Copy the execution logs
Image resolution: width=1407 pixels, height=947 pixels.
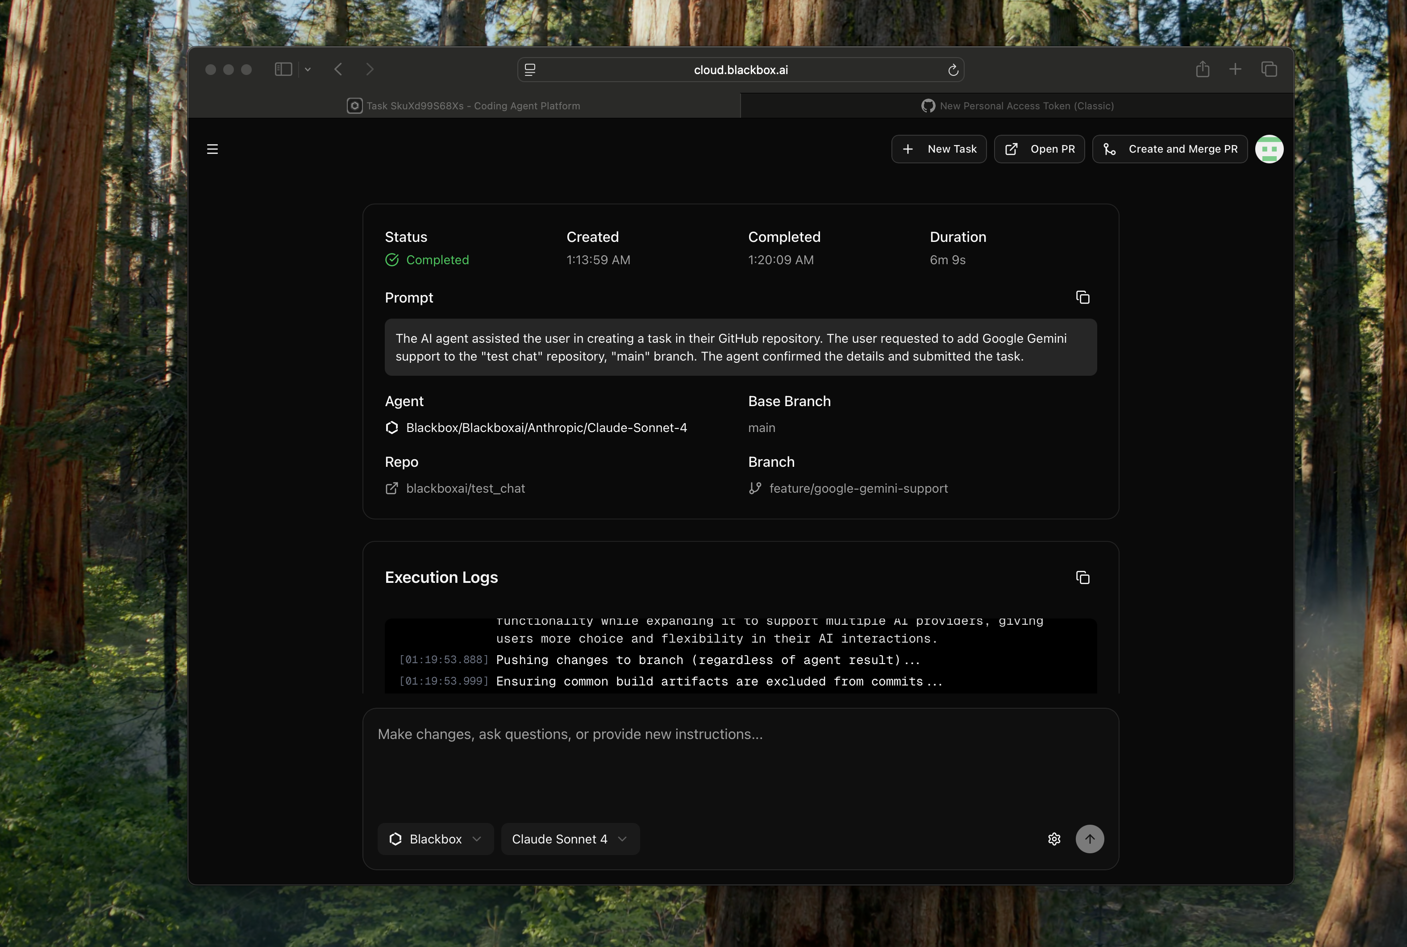(x=1082, y=577)
